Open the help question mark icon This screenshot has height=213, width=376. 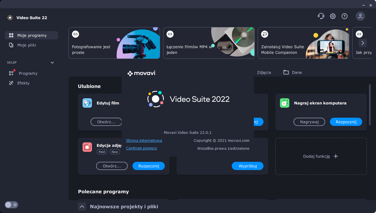pos(345,16)
